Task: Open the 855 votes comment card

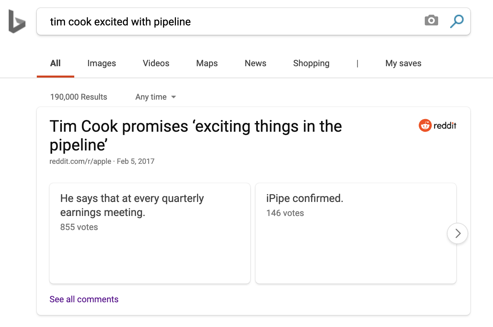Action: click(x=150, y=233)
